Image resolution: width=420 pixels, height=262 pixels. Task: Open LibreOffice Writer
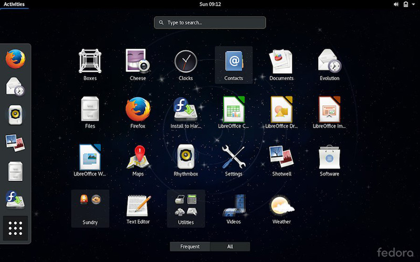90,160
